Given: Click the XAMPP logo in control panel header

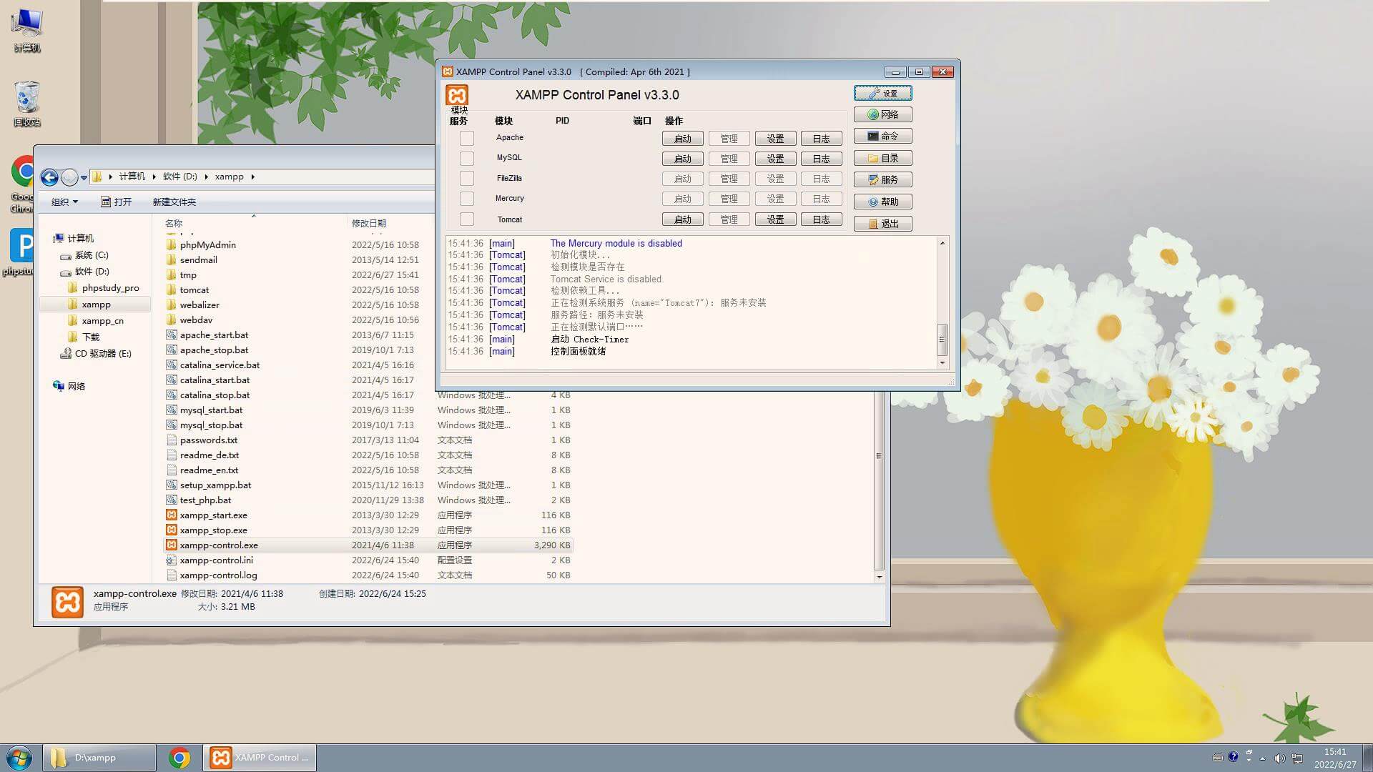Looking at the screenshot, I should [x=457, y=95].
